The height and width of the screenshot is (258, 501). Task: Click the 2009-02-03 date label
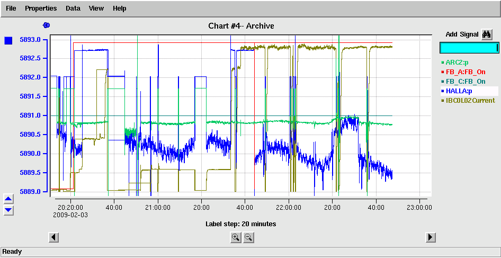70,215
